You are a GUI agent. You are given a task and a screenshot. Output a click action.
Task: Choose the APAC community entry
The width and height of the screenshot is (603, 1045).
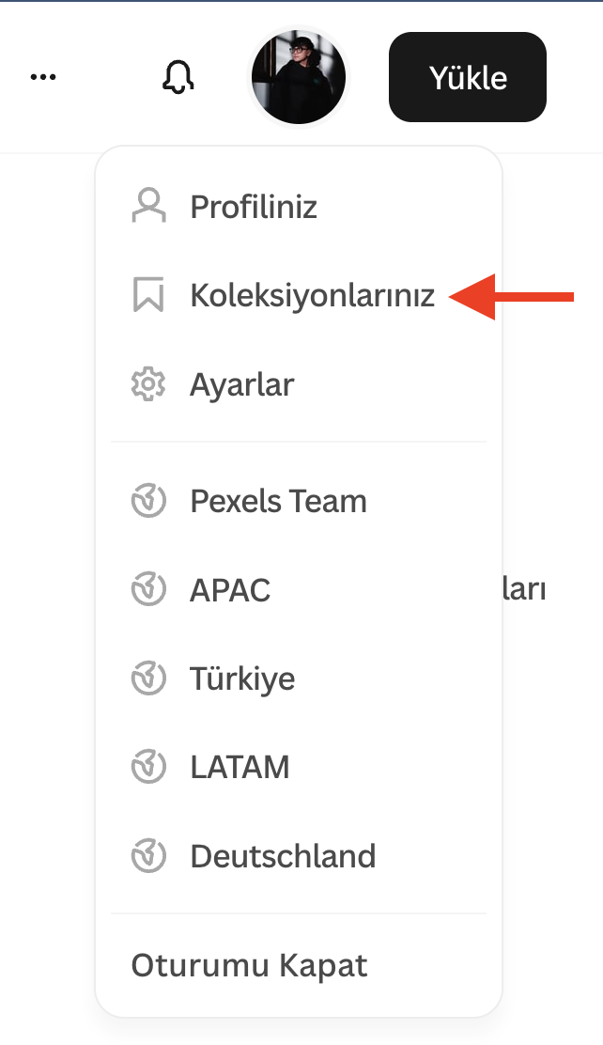pos(230,590)
